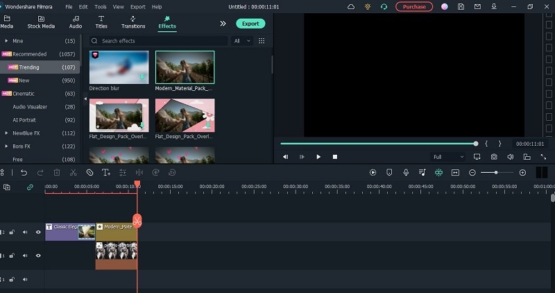Stop the preview playback
Viewport: 555px width, 293px height.
tap(335, 157)
